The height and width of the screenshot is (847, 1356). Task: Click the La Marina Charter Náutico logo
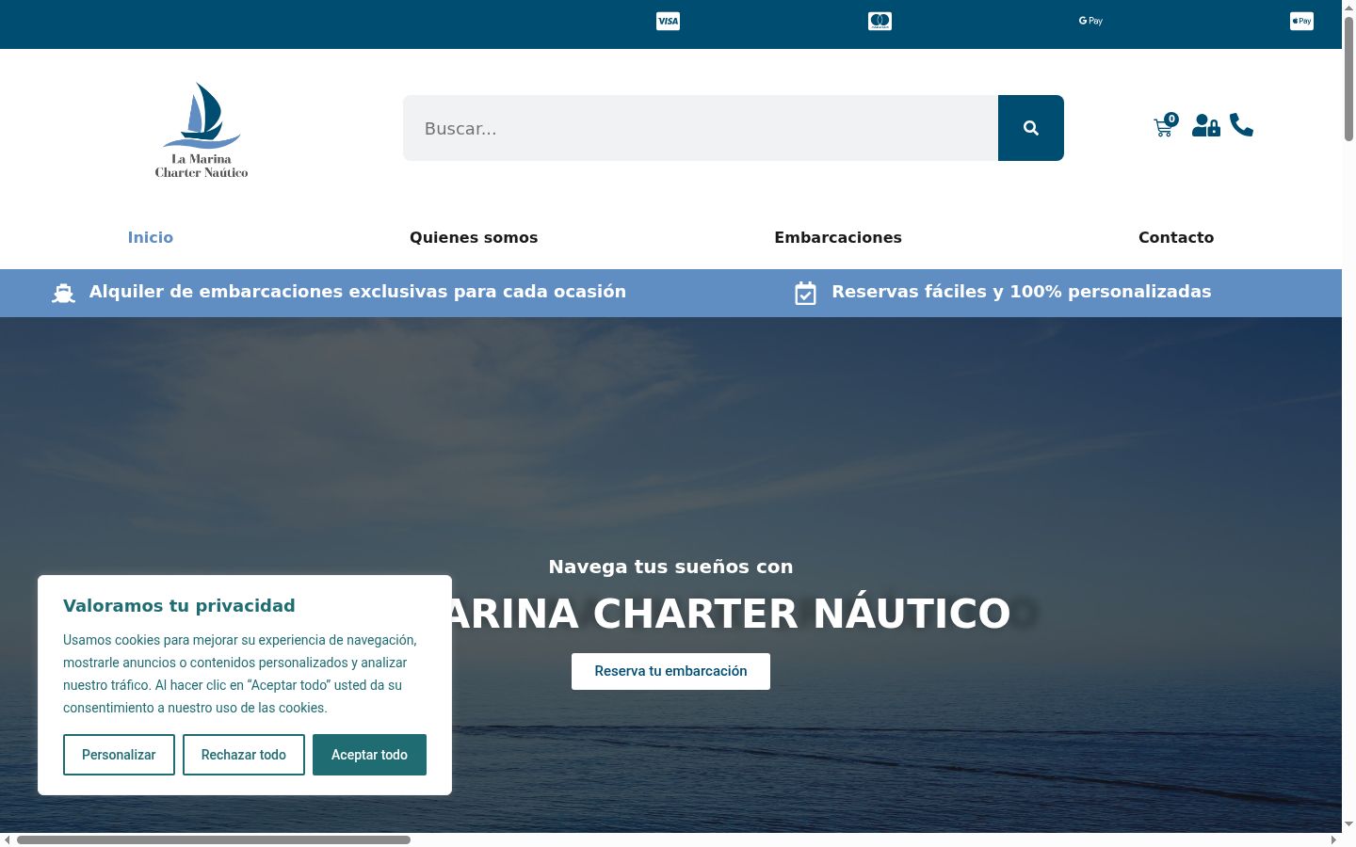pyautogui.click(x=202, y=130)
